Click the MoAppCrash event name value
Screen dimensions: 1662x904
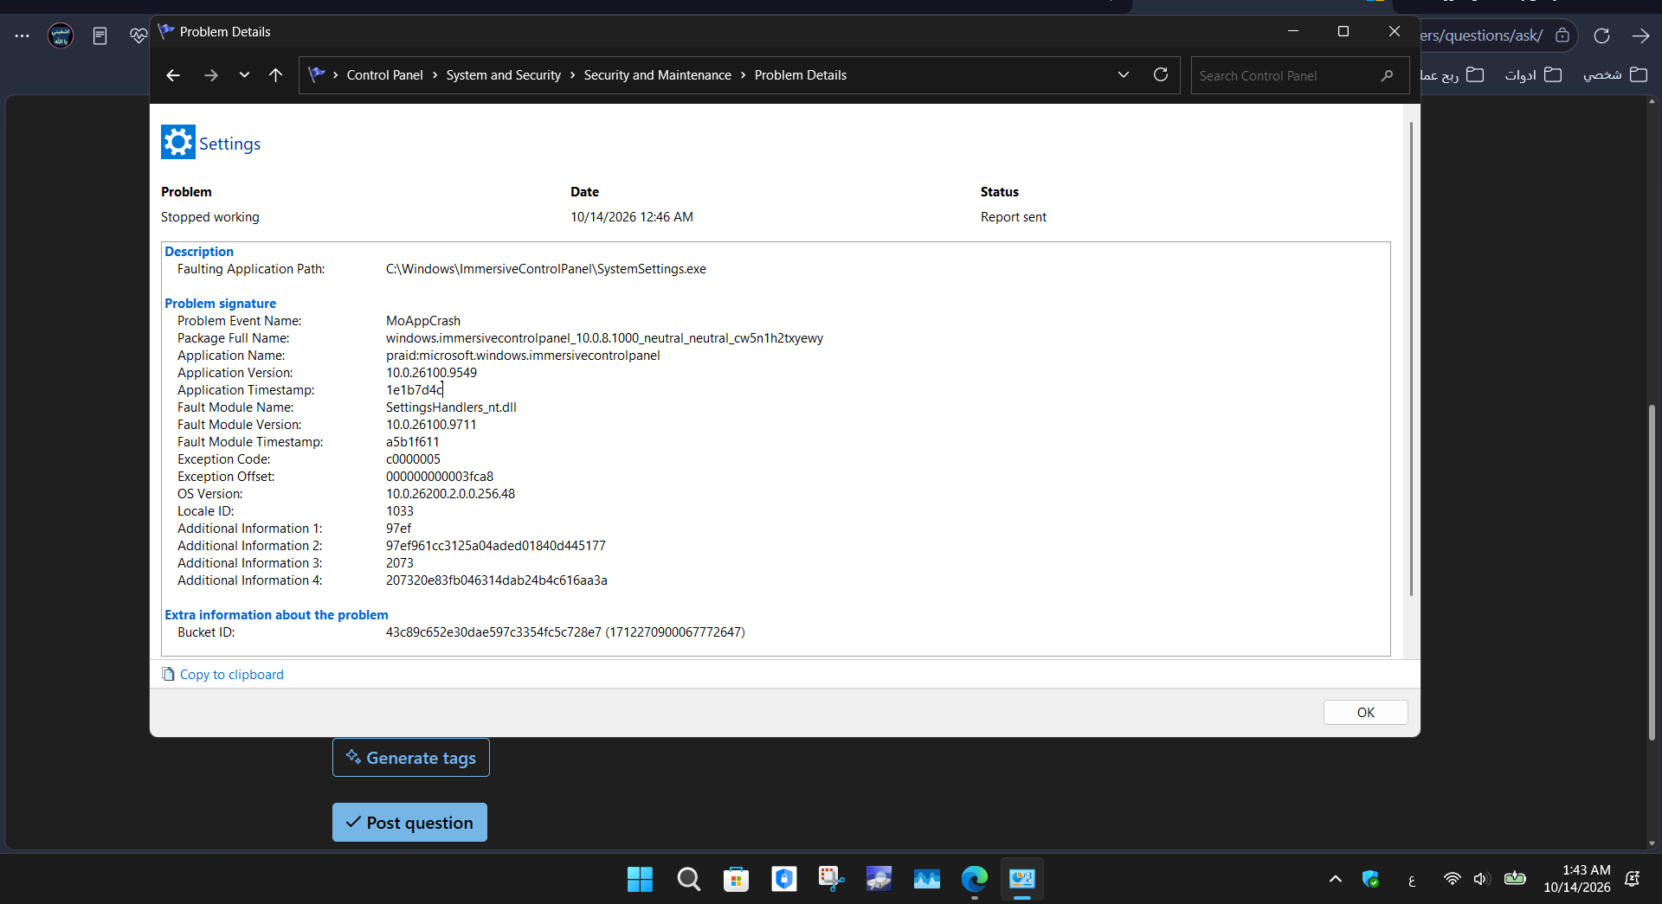[423, 321]
